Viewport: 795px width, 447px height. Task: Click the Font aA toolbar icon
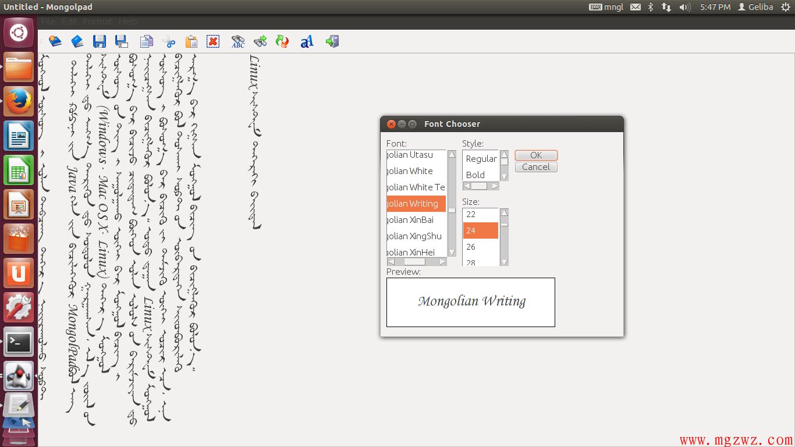pyautogui.click(x=307, y=41)
